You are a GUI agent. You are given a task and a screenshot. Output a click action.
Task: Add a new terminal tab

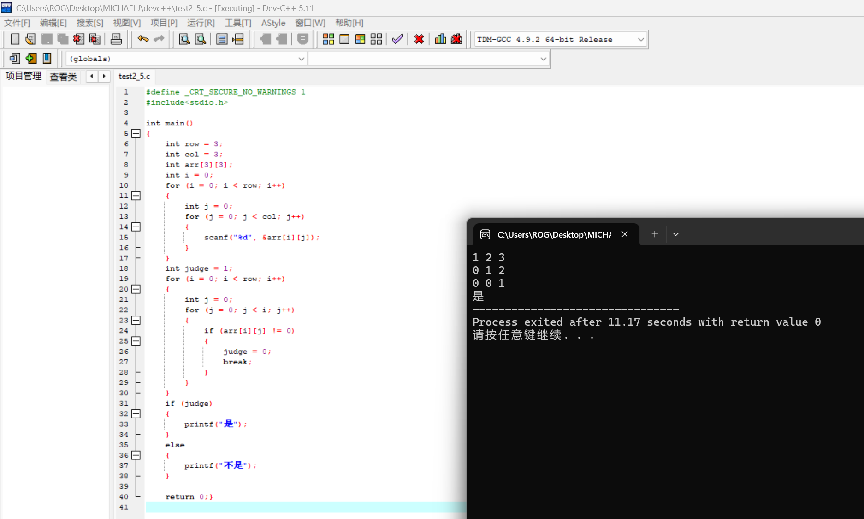[655, 234]
